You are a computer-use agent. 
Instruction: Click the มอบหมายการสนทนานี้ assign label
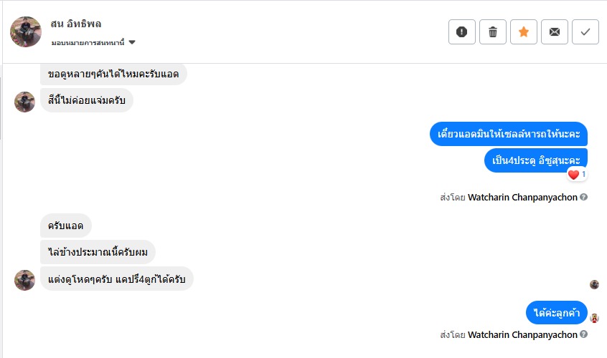pos(88,42)
